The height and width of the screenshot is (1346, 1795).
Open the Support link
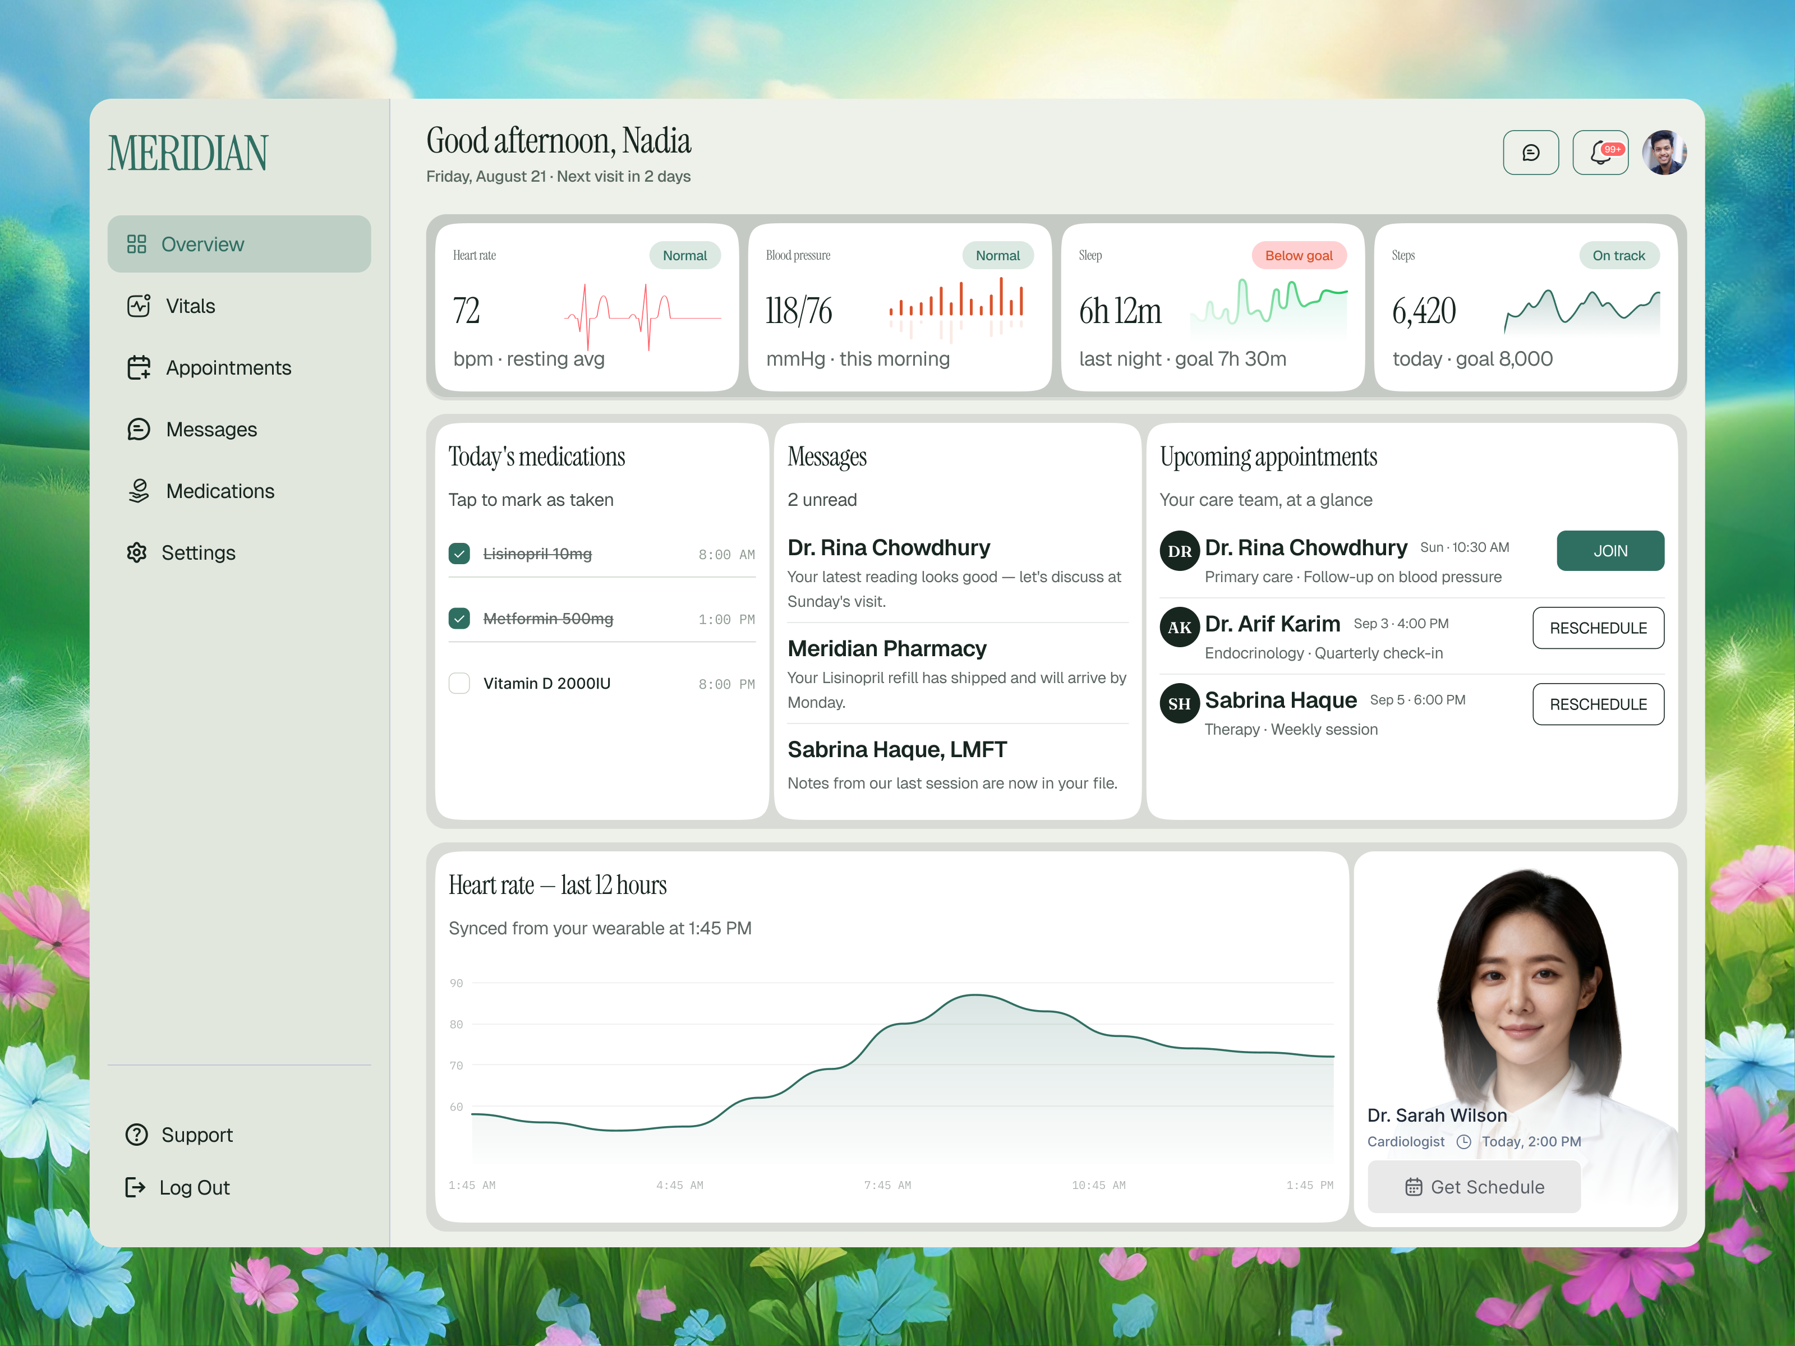point(180,1134)
